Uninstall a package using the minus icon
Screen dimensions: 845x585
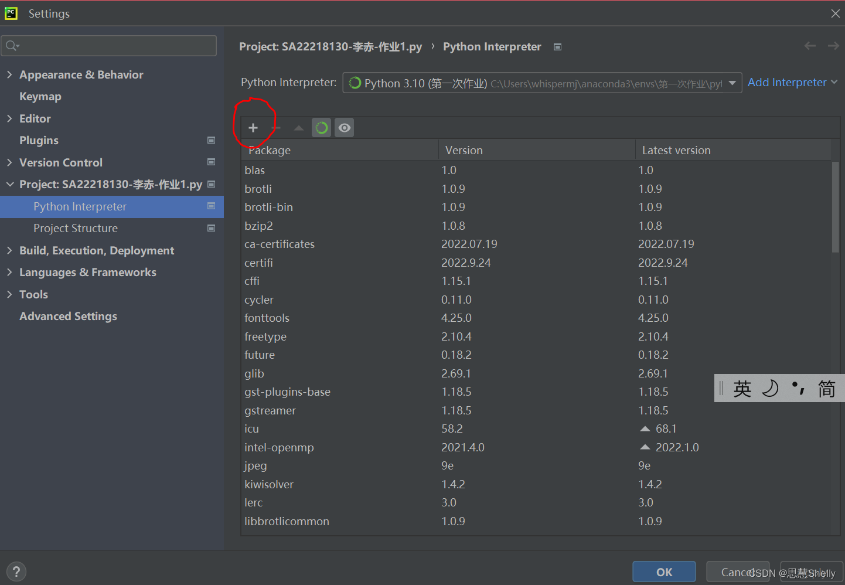tap(276, 127)
